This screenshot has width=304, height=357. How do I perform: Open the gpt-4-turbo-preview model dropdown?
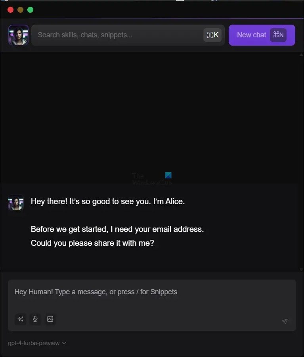(34, 343)
